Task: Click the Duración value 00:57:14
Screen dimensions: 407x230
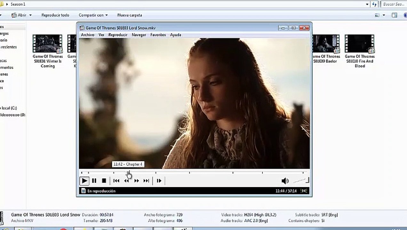Action: click(x=107, y=215)
